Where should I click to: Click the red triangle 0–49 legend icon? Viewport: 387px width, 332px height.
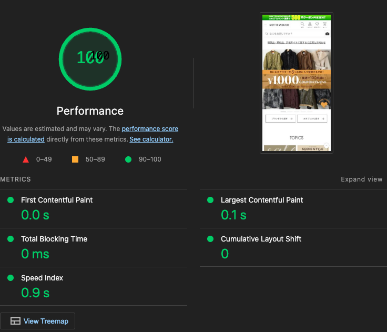pyautogui.click(x=26, y=159)
